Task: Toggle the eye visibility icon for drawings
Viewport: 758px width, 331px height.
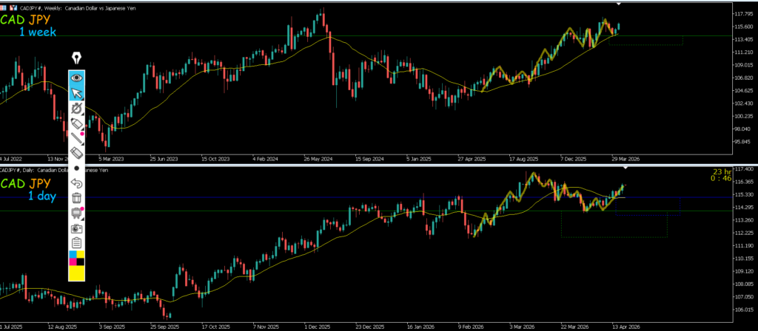Action: (x=76, y=77)
